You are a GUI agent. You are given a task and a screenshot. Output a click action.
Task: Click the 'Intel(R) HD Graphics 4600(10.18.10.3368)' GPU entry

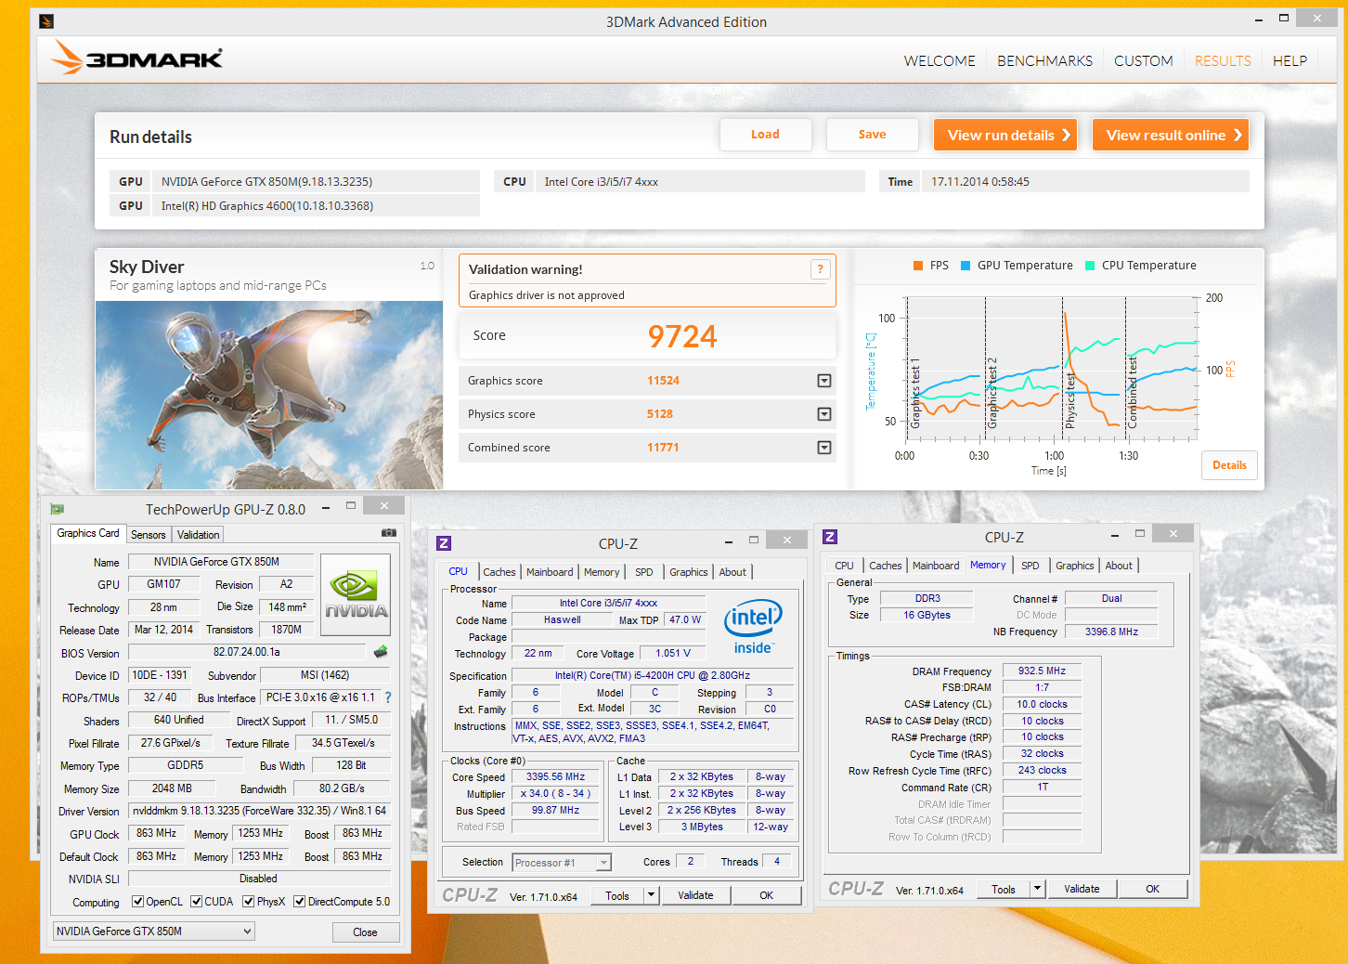pos(267,206)
